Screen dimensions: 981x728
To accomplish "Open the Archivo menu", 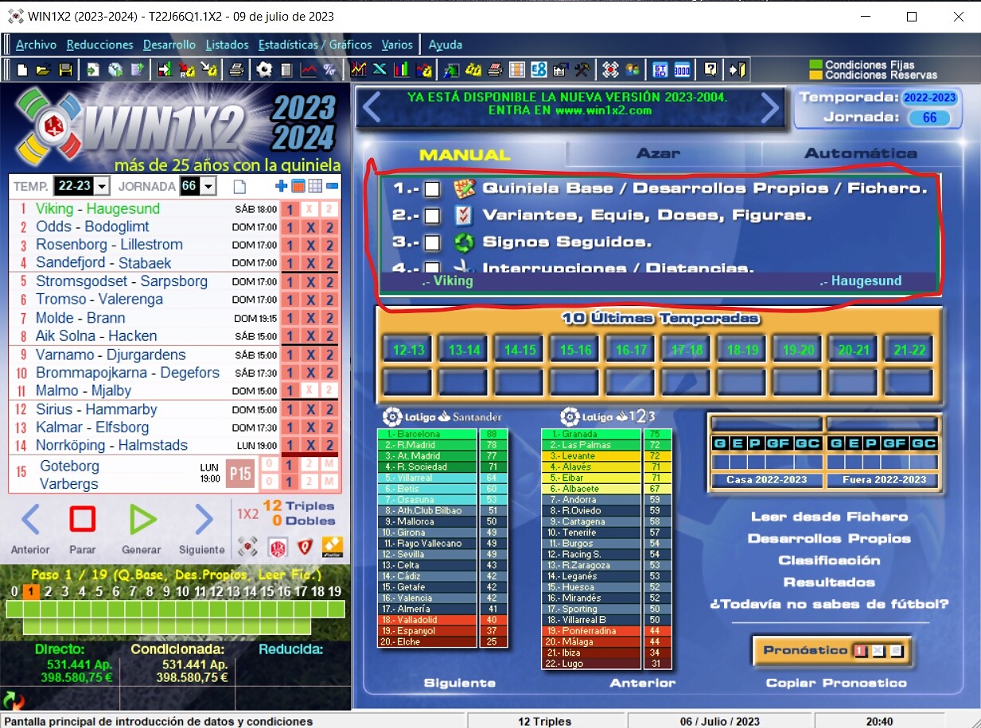I will pos(36,45).
